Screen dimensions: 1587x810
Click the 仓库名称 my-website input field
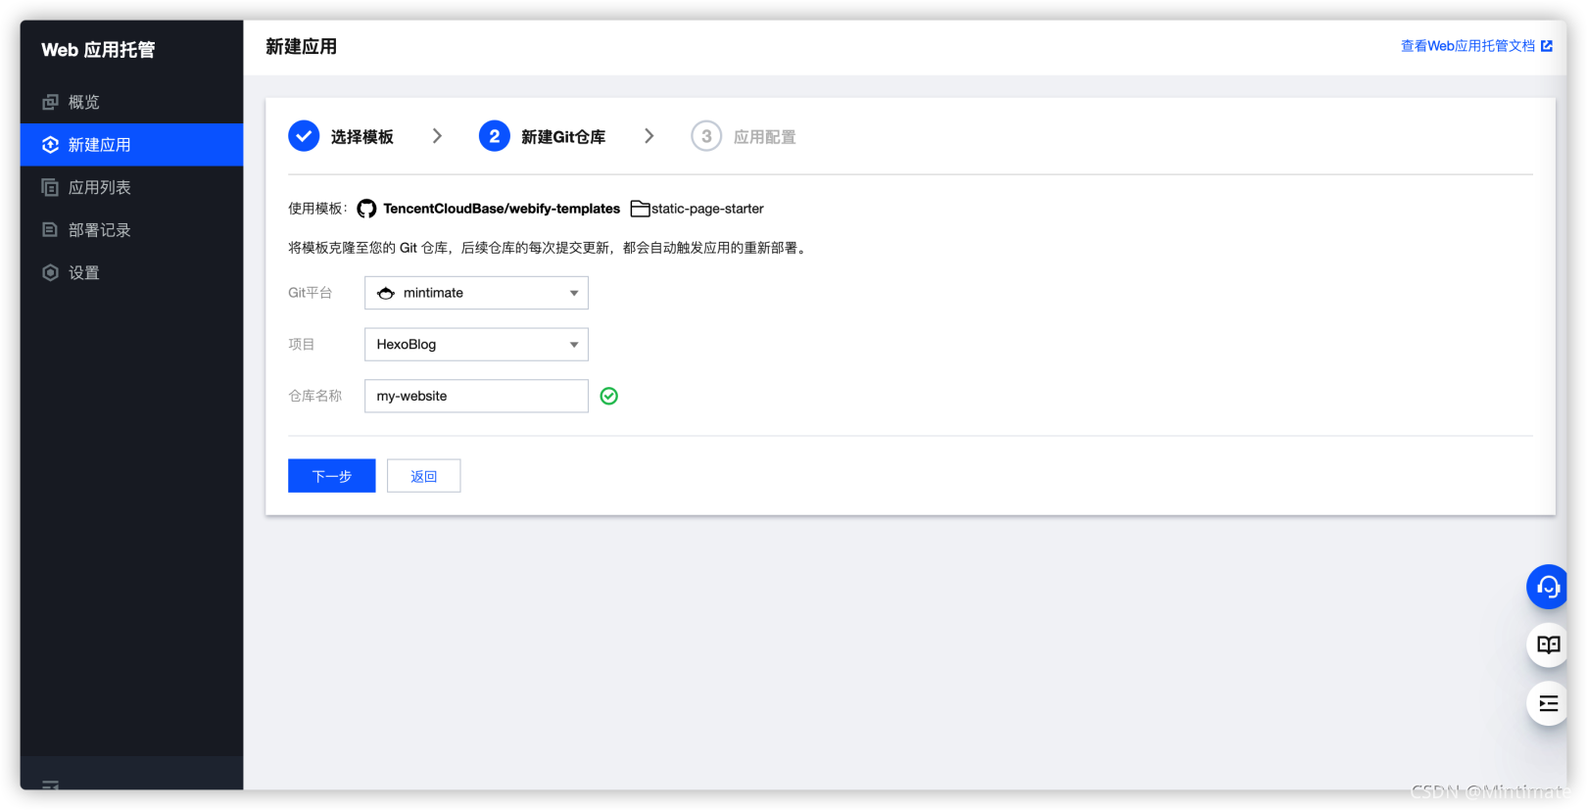tap(476, 396)
